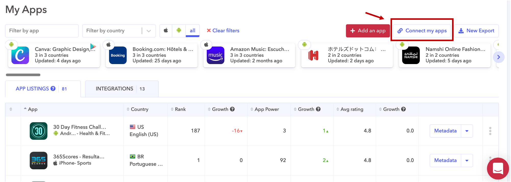Filter apps by Android platform icon
The height and width of the screenshot is (182, 511).
coord(179,31)
